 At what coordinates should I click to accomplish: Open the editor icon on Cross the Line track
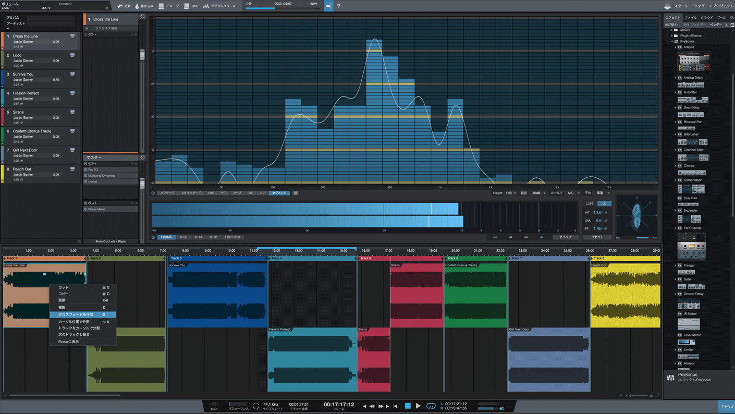pyautogui.click(x=72, y=36)
